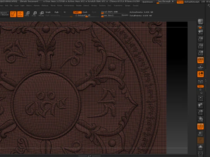Click the Scroll canvas icon
The image size is (210, 157).
coord(200,32)
